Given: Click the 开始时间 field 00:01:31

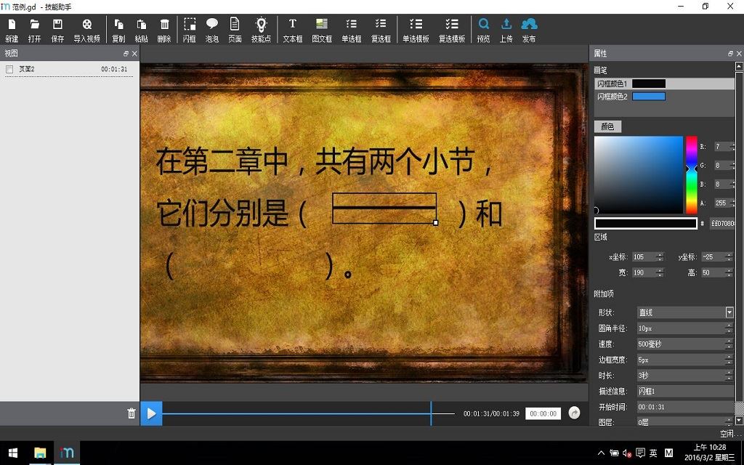Looking at the screenshot, I should [685, 407].
